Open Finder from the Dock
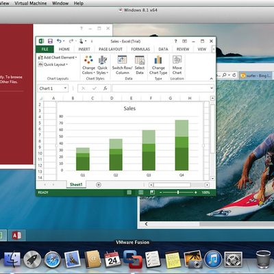 (x=12, y=260)
